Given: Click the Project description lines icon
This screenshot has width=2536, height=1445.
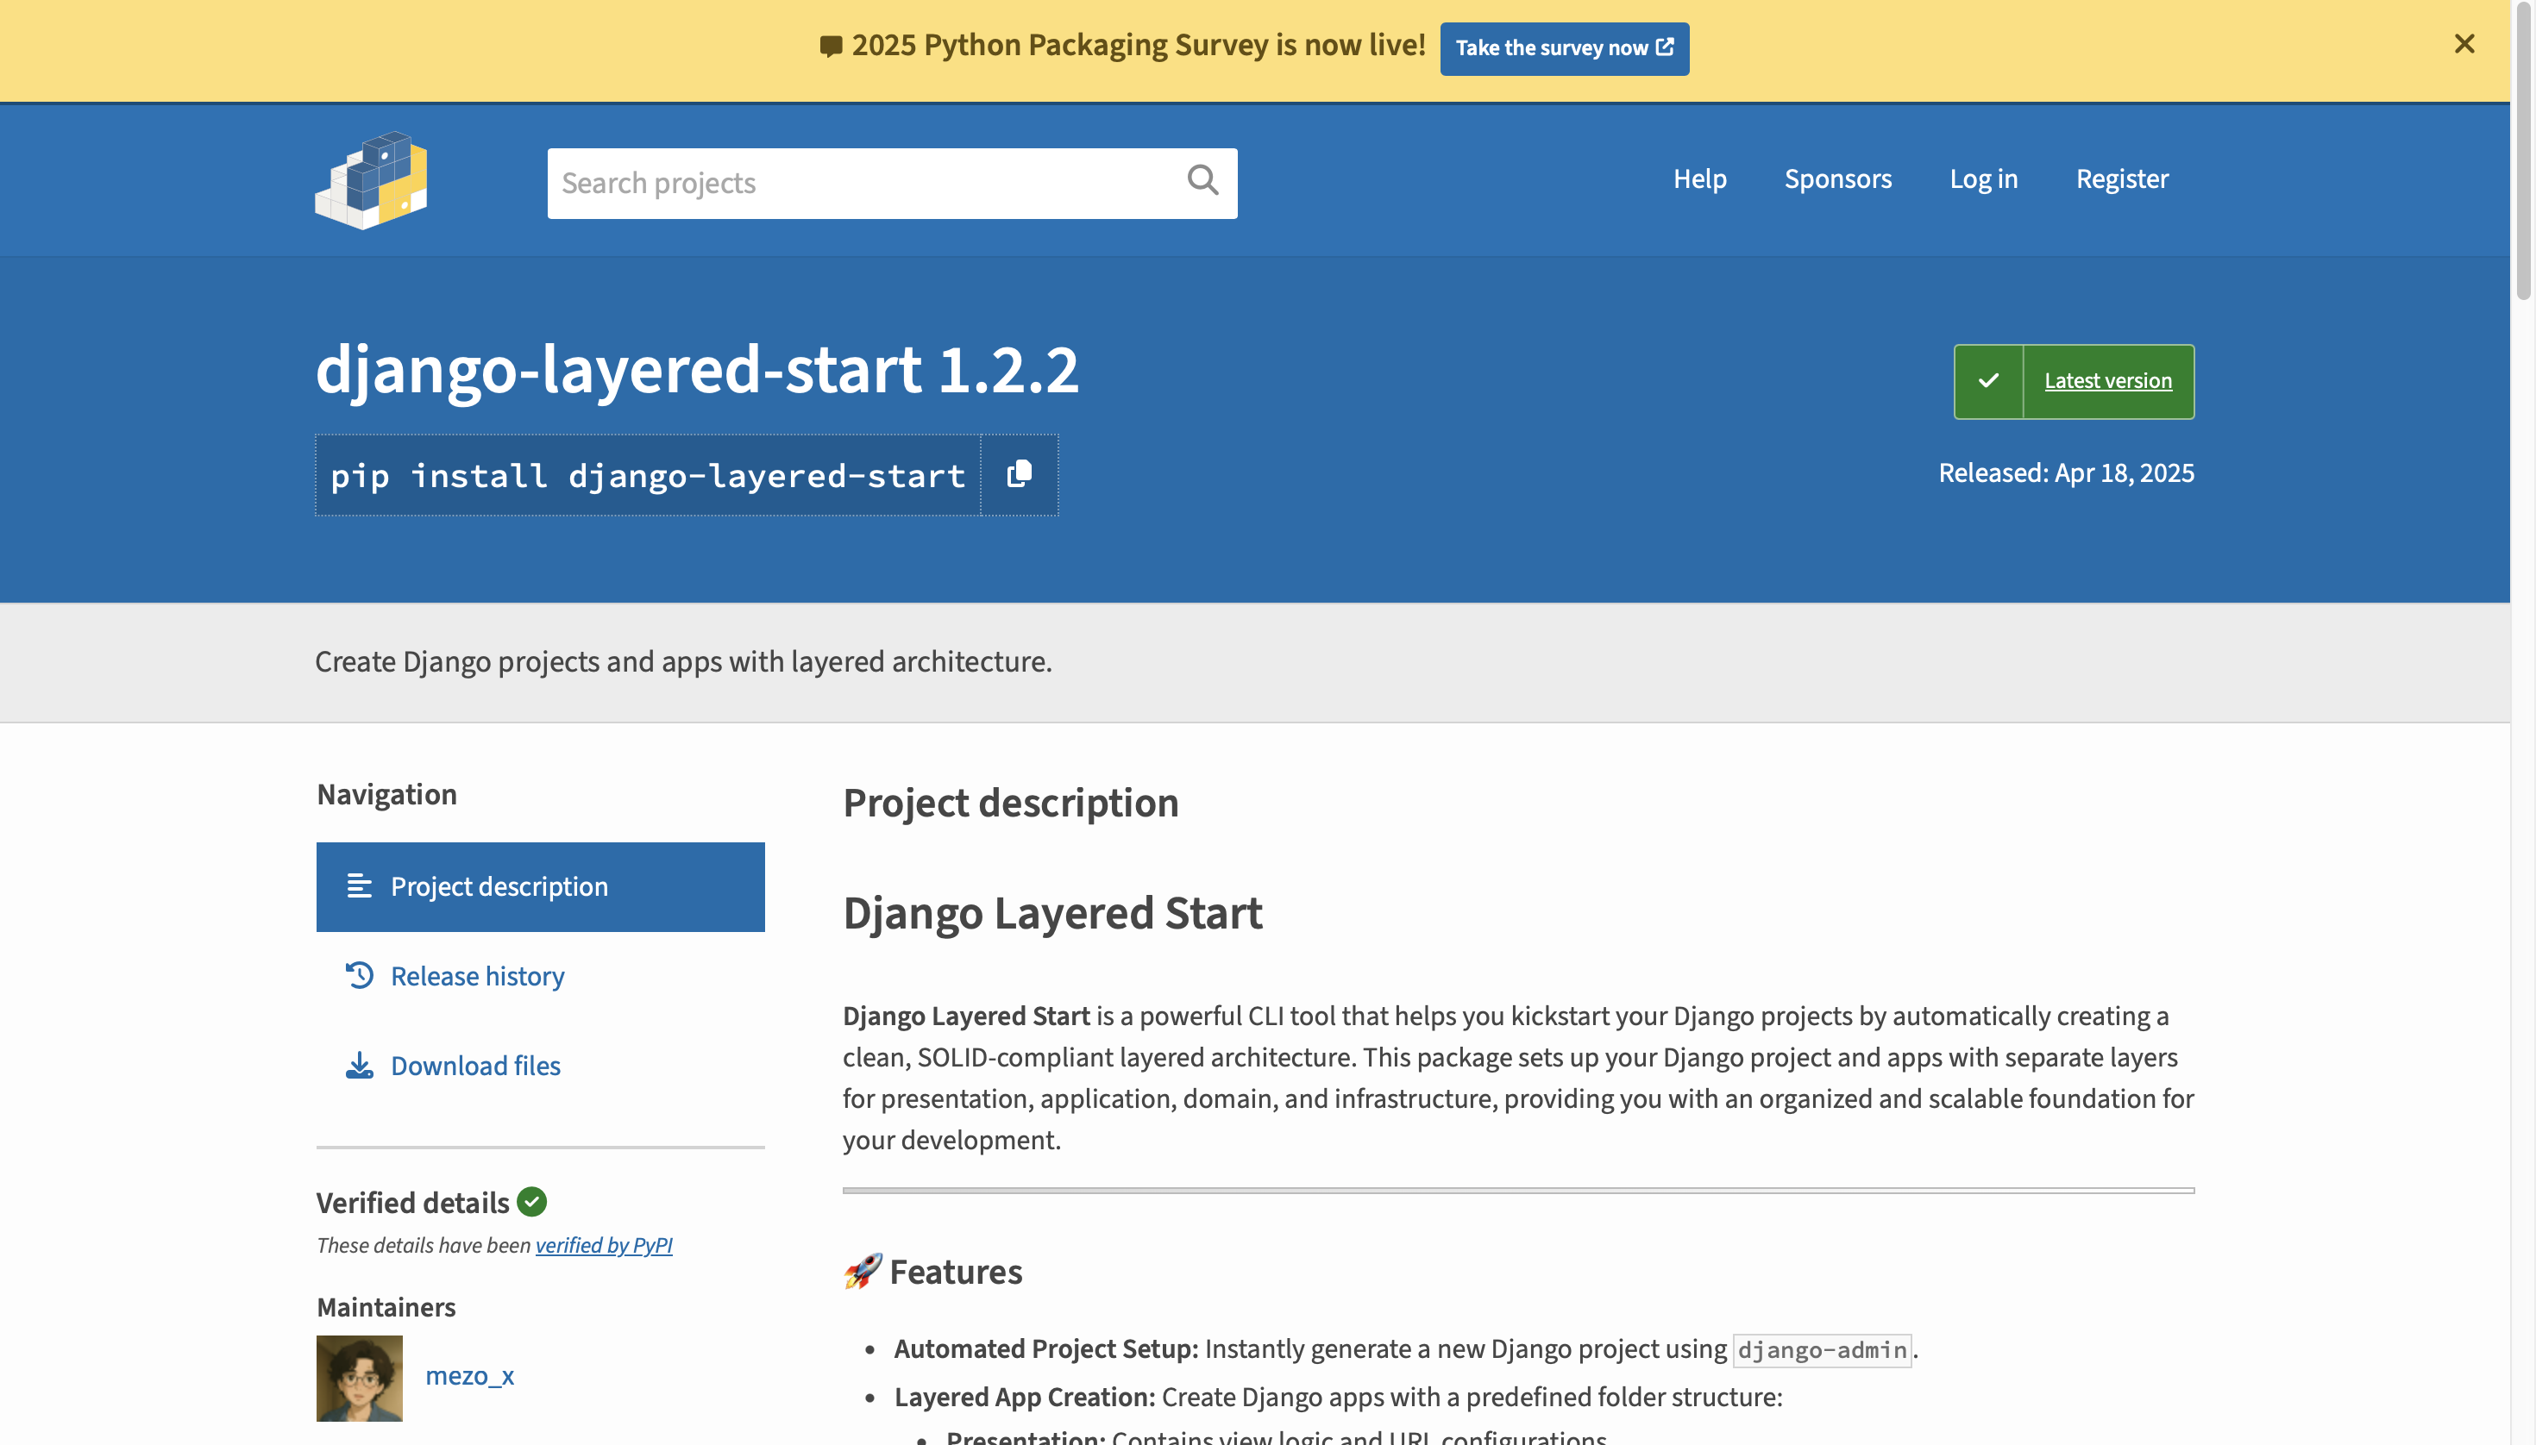Looking at the screenshot, I should [359, 886].
